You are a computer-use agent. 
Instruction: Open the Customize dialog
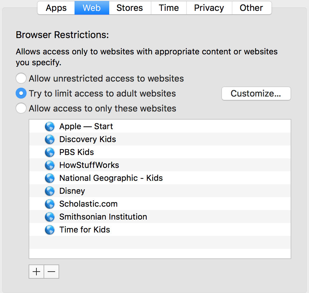[256, 93]
